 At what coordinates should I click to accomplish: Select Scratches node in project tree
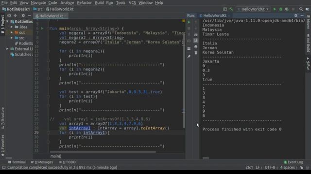22,55
